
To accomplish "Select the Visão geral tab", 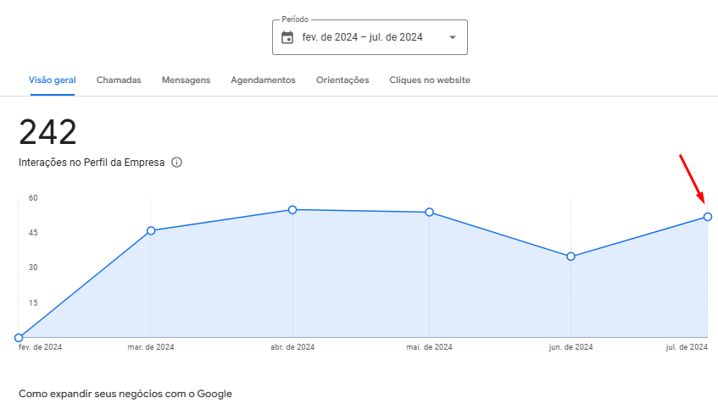I will click(53, 80).
